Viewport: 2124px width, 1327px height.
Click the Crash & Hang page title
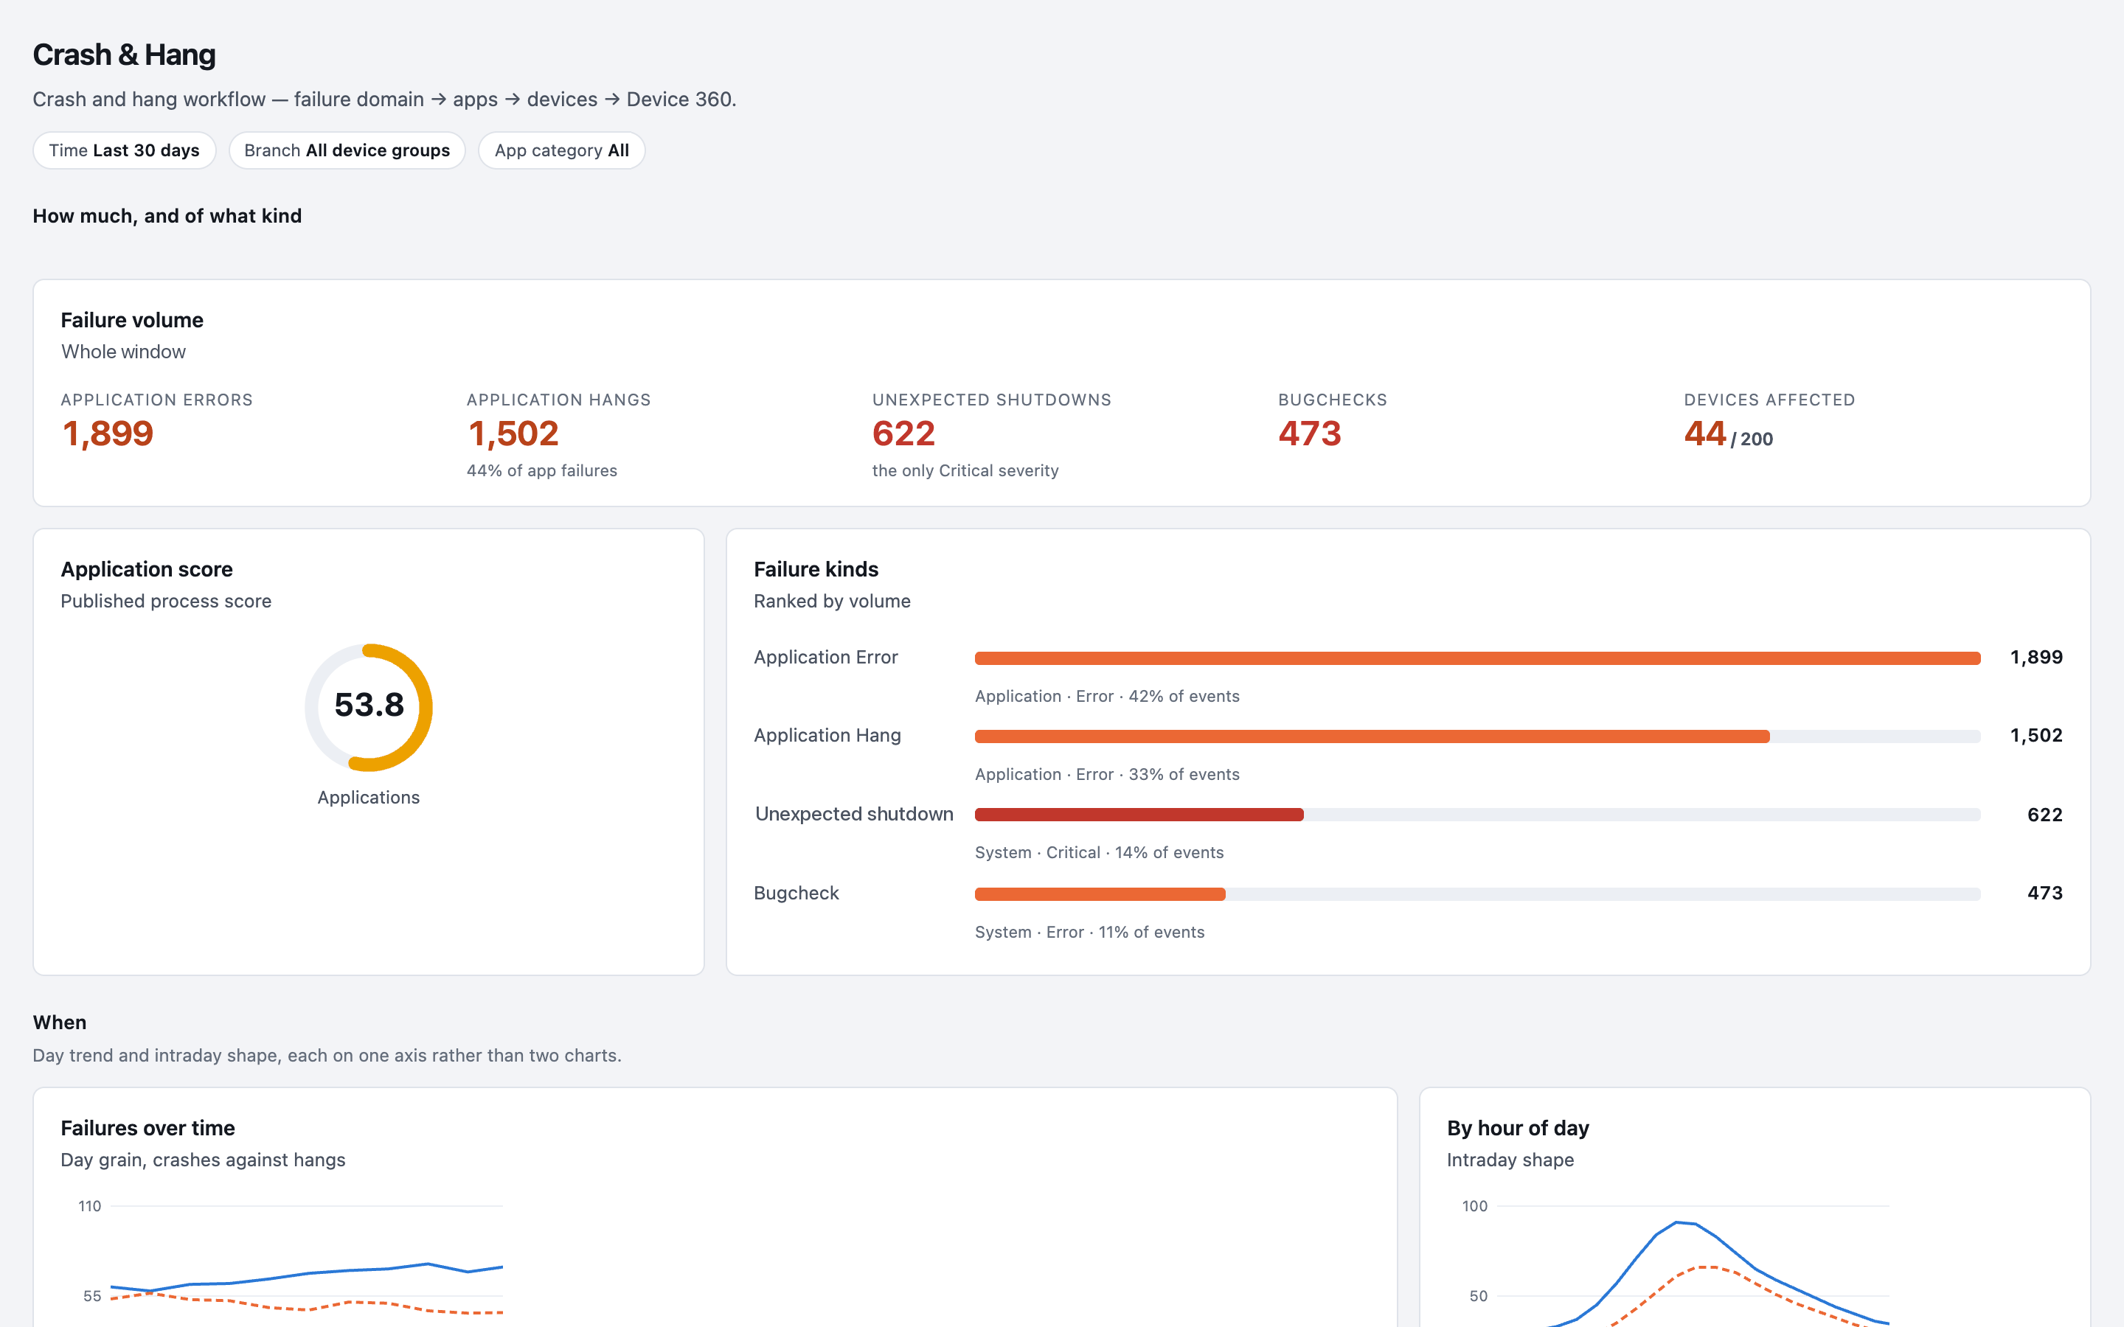tap(124, 55)
